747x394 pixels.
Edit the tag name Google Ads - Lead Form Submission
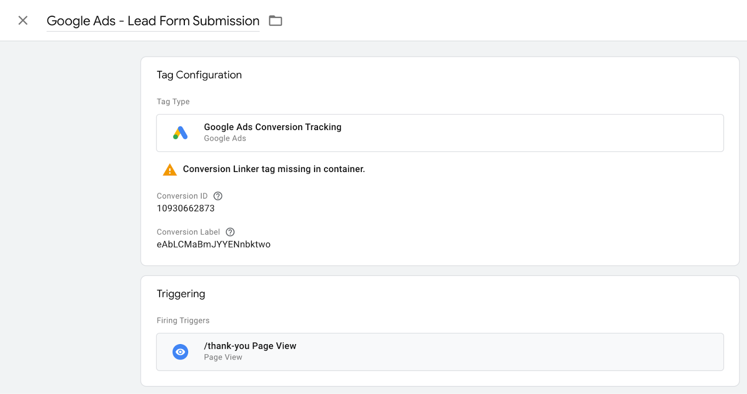click(153, 21)
